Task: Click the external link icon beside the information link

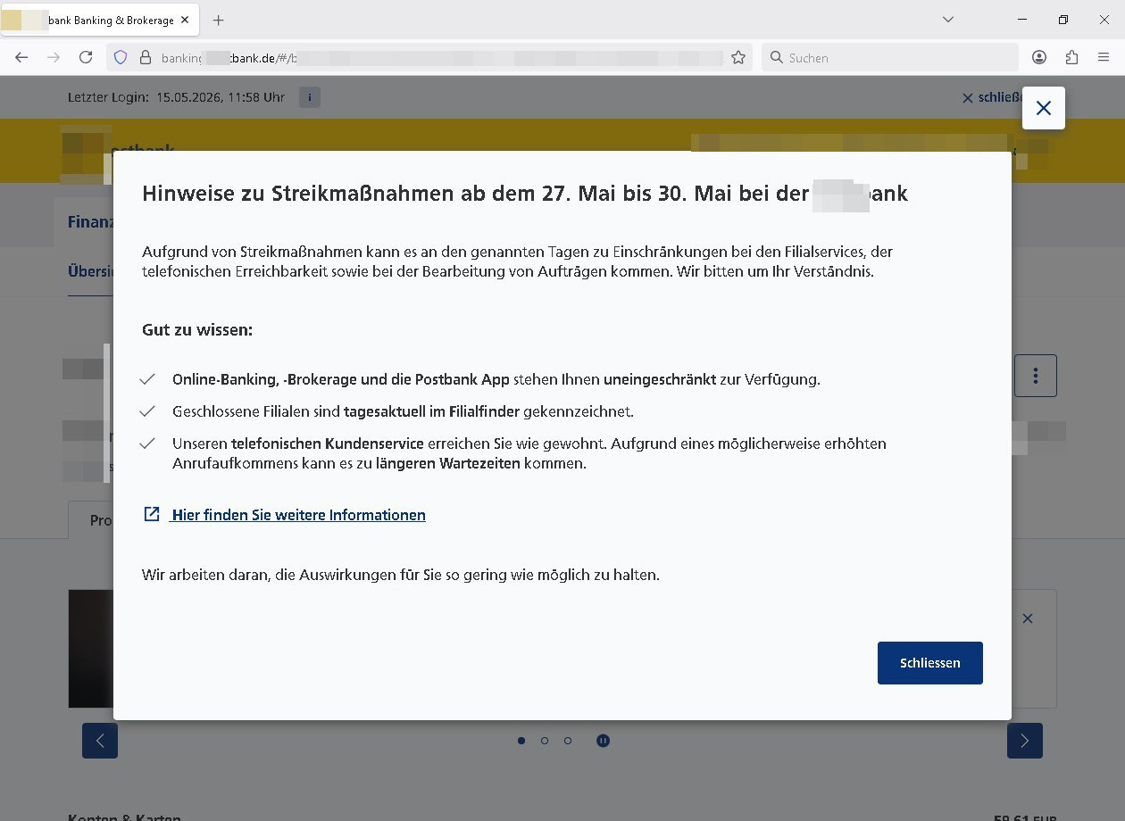Action: click(x=152, y=514)
